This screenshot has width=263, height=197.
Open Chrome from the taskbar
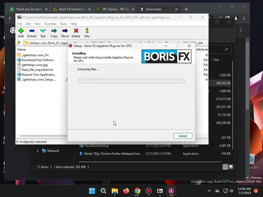tap(137, 191)
